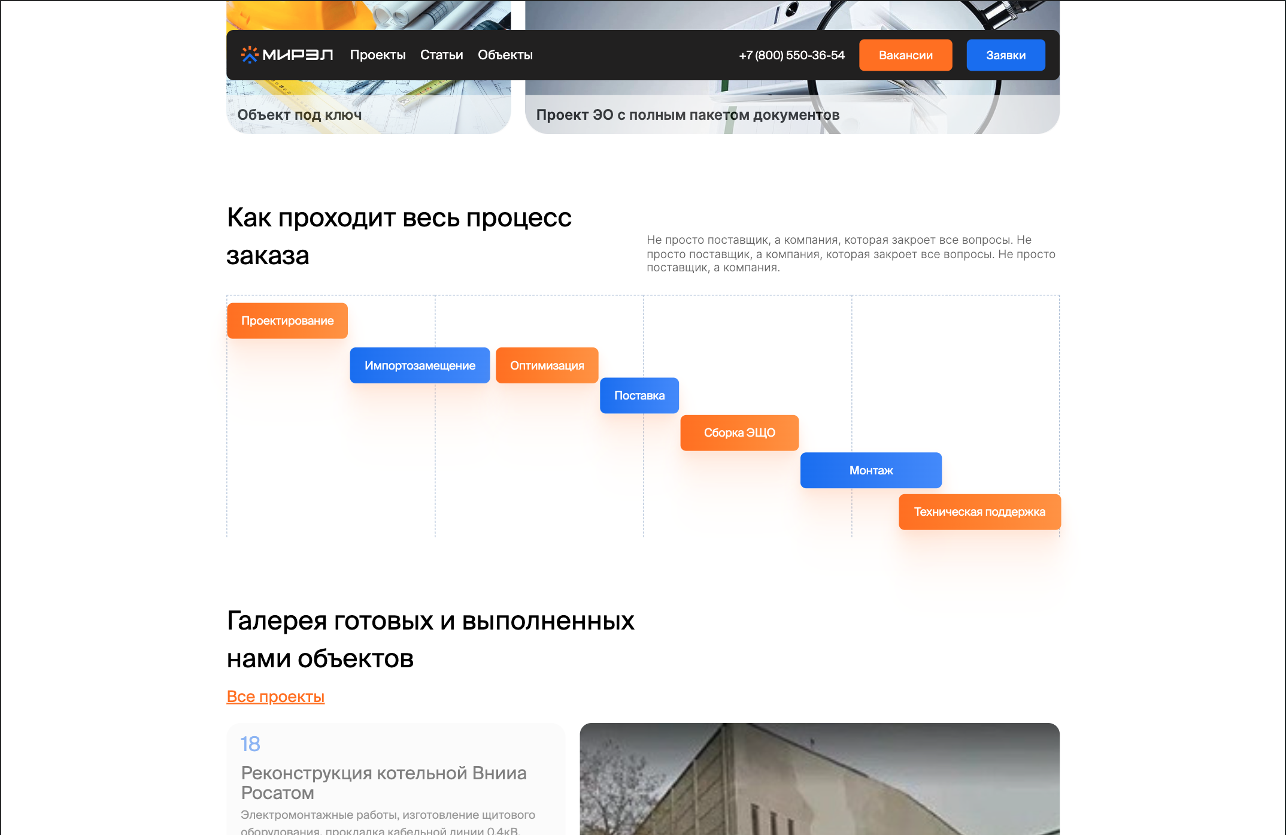
Task: Click the Как проходит весь процесс заказа heading
Action: tap(399, 236)
